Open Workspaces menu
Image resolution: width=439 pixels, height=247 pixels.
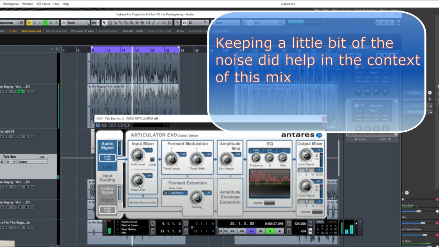point(11,4)
